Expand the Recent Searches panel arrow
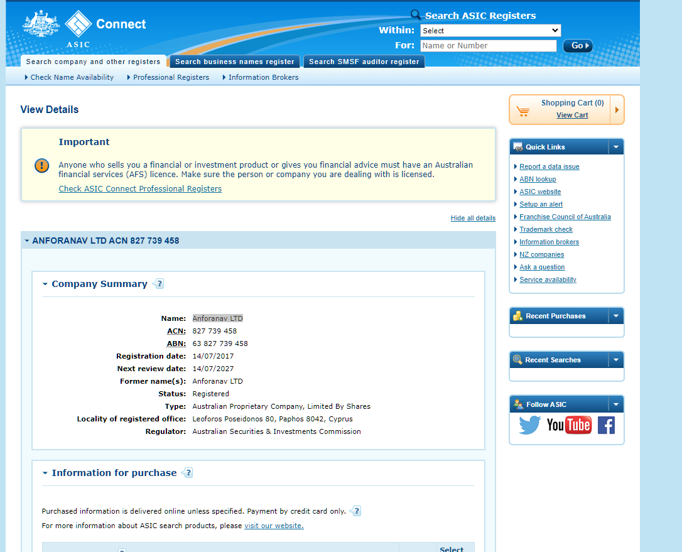The width and height of the screenshot is (682, 552). coord(616,360)
